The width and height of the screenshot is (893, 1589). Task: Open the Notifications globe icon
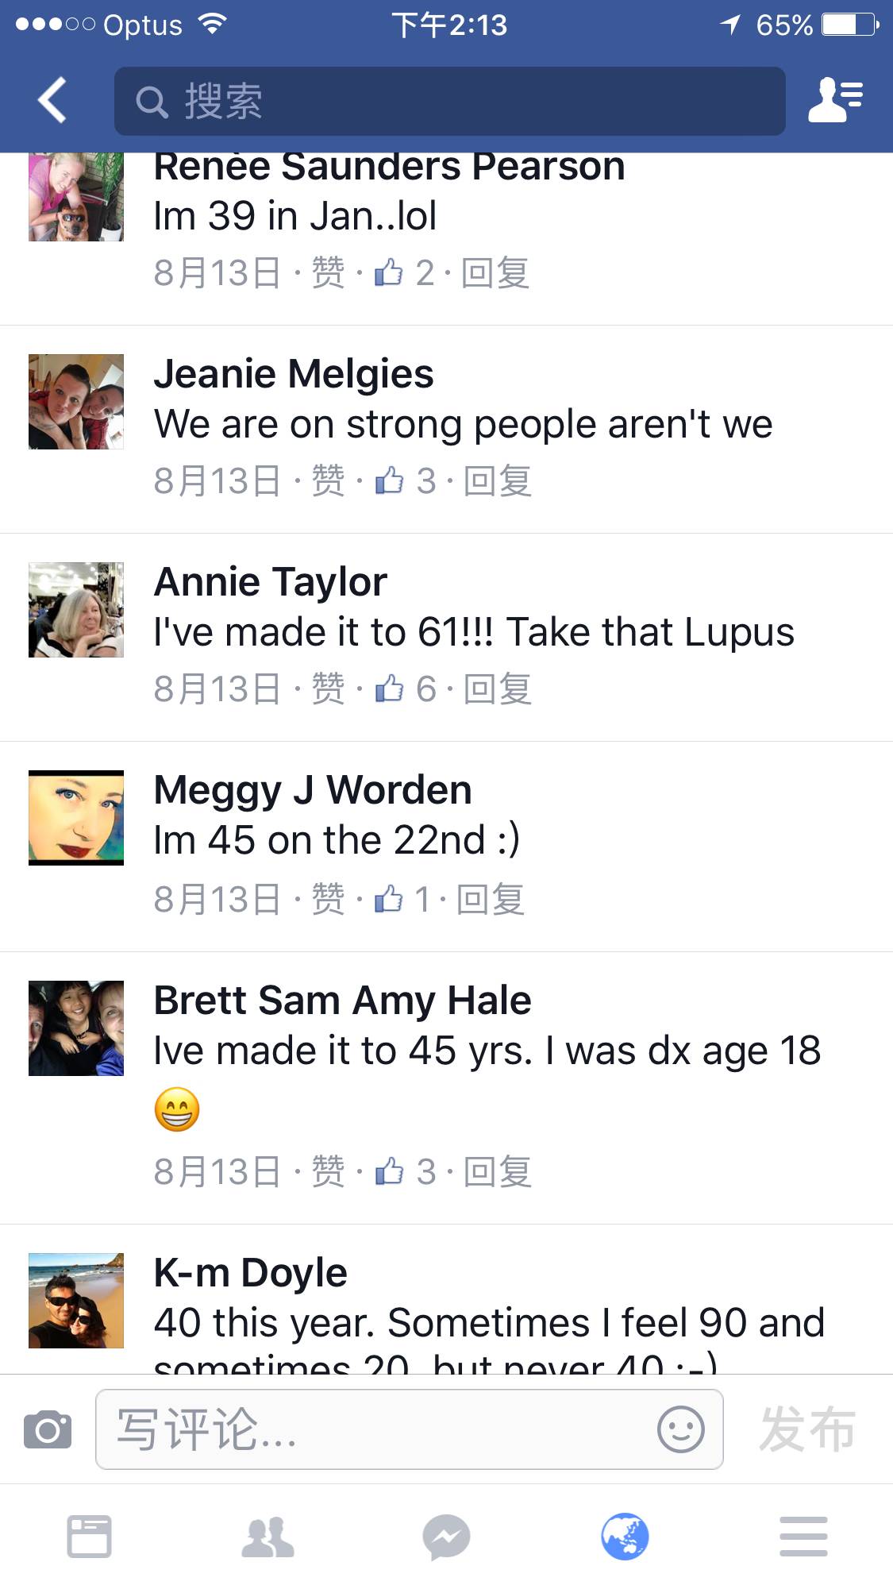tap(625, 1537)
